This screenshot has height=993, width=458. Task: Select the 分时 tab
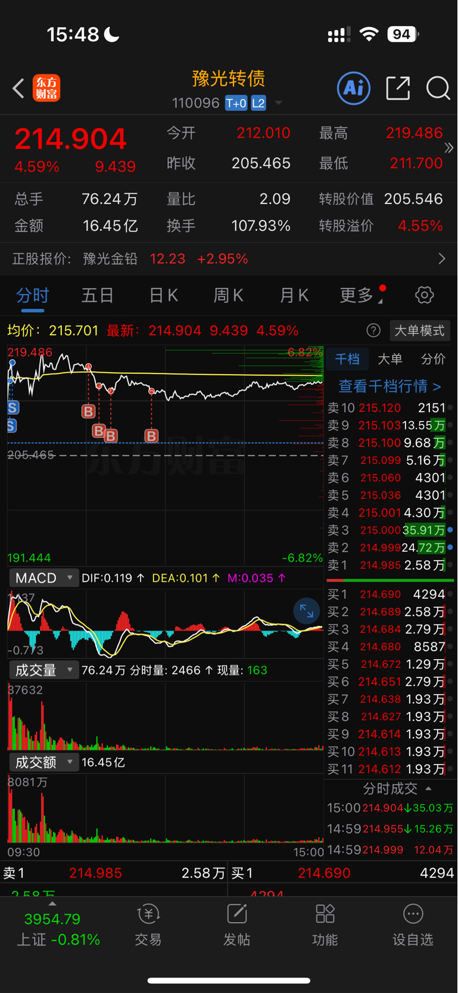pos(33,295)
